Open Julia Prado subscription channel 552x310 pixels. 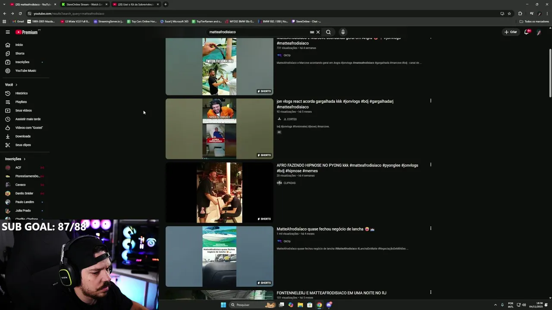(23, 211)
